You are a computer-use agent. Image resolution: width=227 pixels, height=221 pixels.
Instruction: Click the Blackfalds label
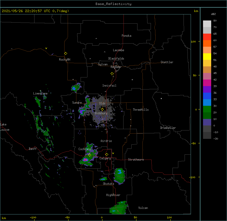point(116,59)
